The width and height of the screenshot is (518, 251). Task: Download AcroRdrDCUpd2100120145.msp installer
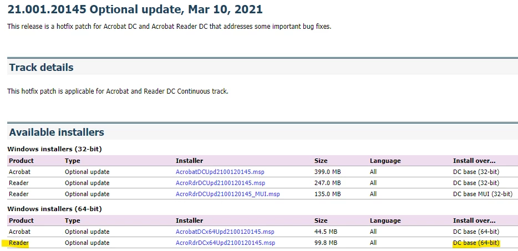[x=220, y=183]
